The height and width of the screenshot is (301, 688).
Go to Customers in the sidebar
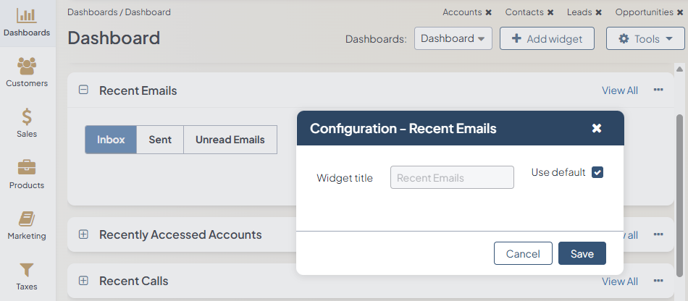pos(27,67)
